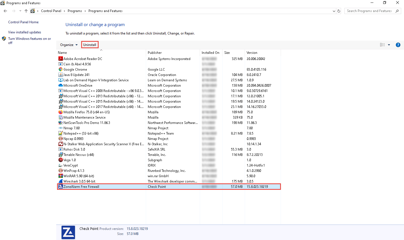The image size is (404, 240).
Task: Expand the view options dropdown arrow
Action: pyautogui.click(x=389, y=45)
